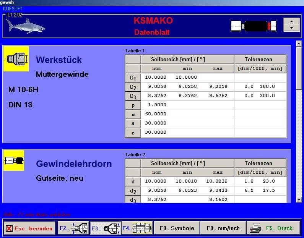Click the Gewindelehrdorn heading
The height and width of the screenshot is (238, 304).
tap(74, 164)
